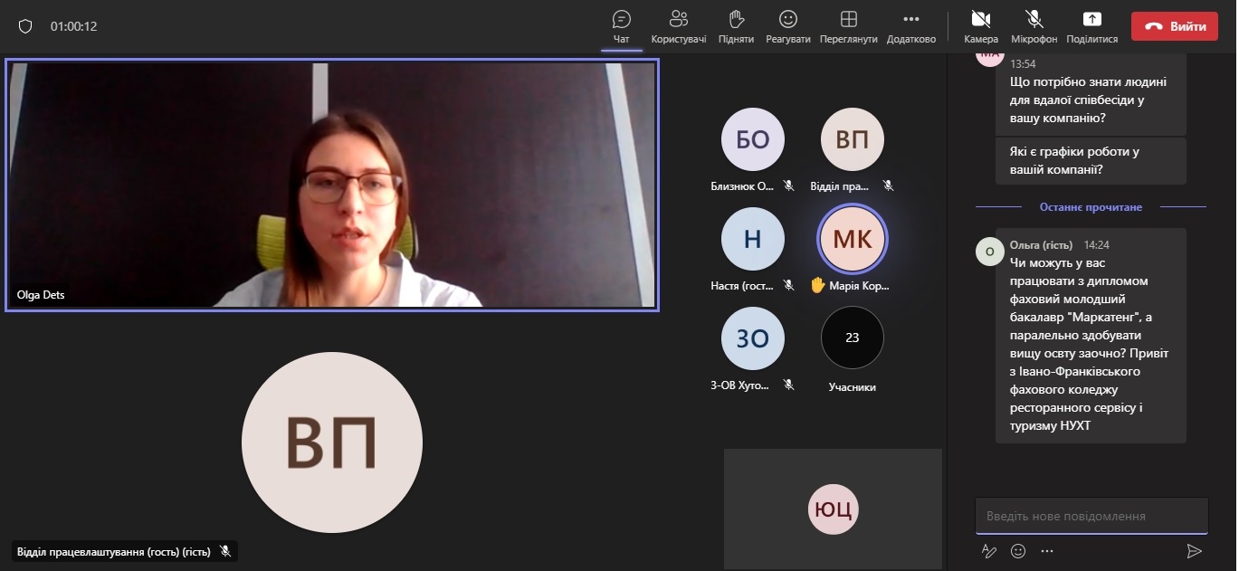Raise hand with Підняти button

(736, 27)
